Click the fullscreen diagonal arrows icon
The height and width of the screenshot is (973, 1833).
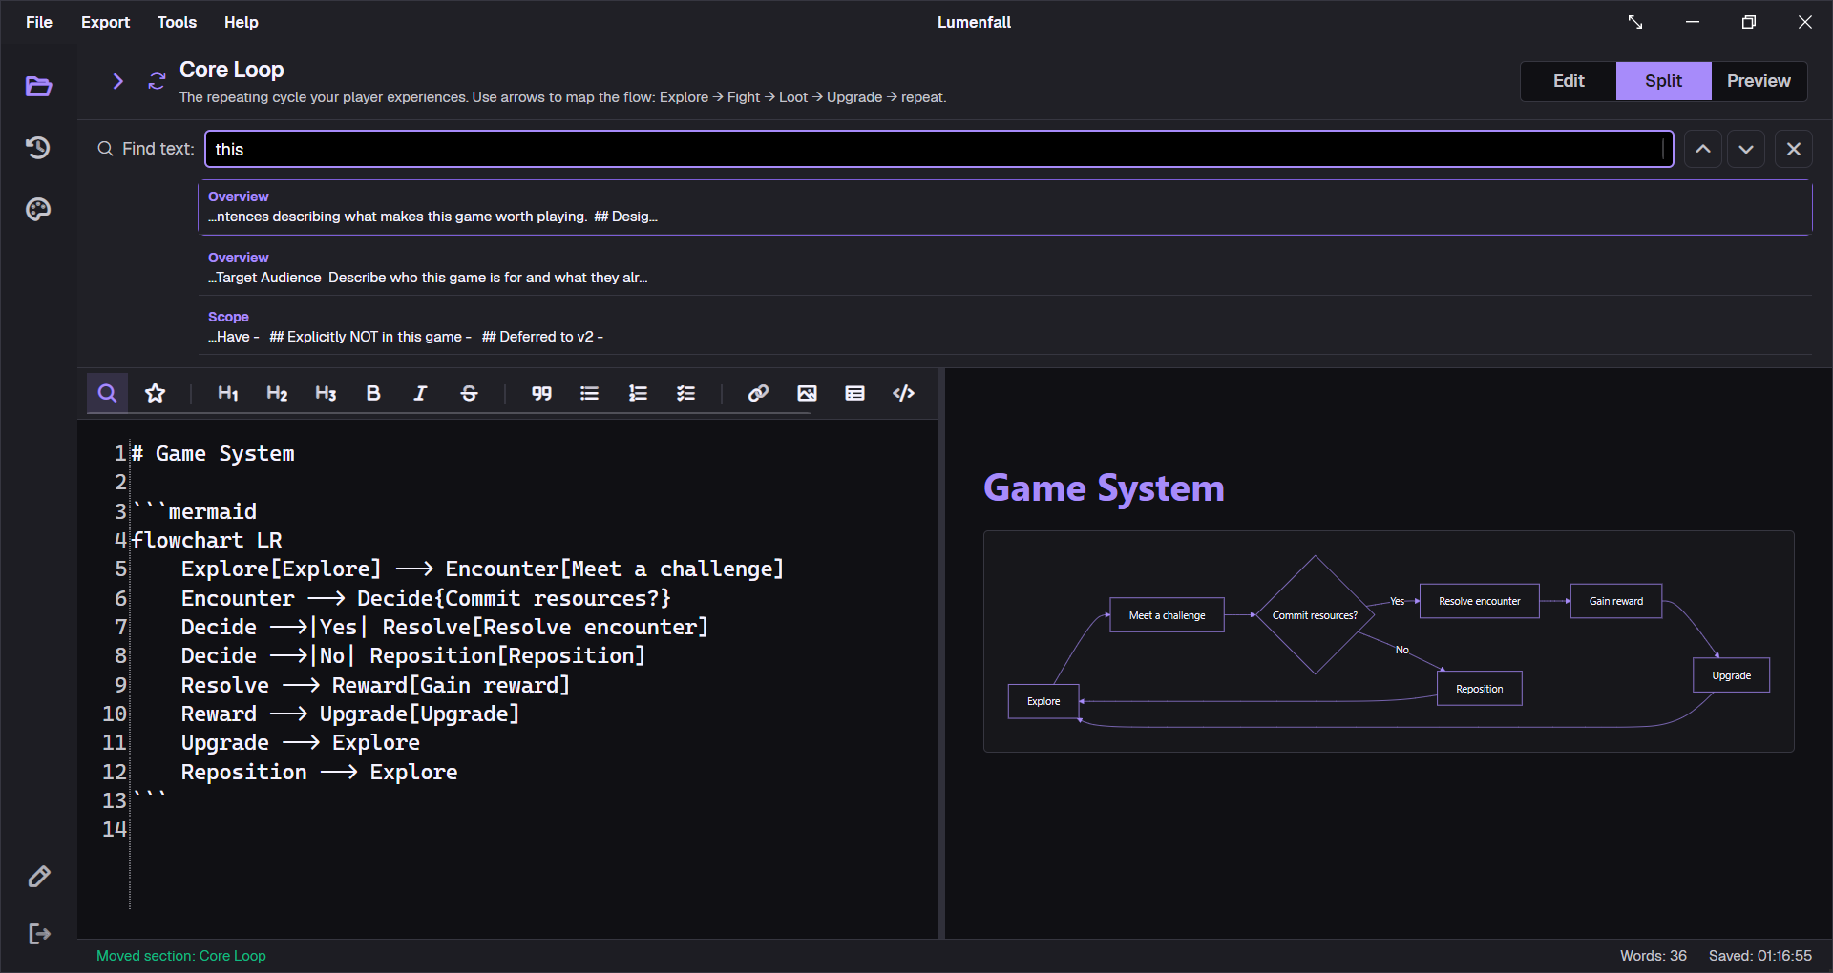1635,22
